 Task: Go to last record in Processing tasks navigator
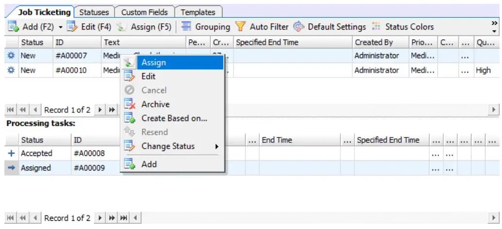click(124, 218)
